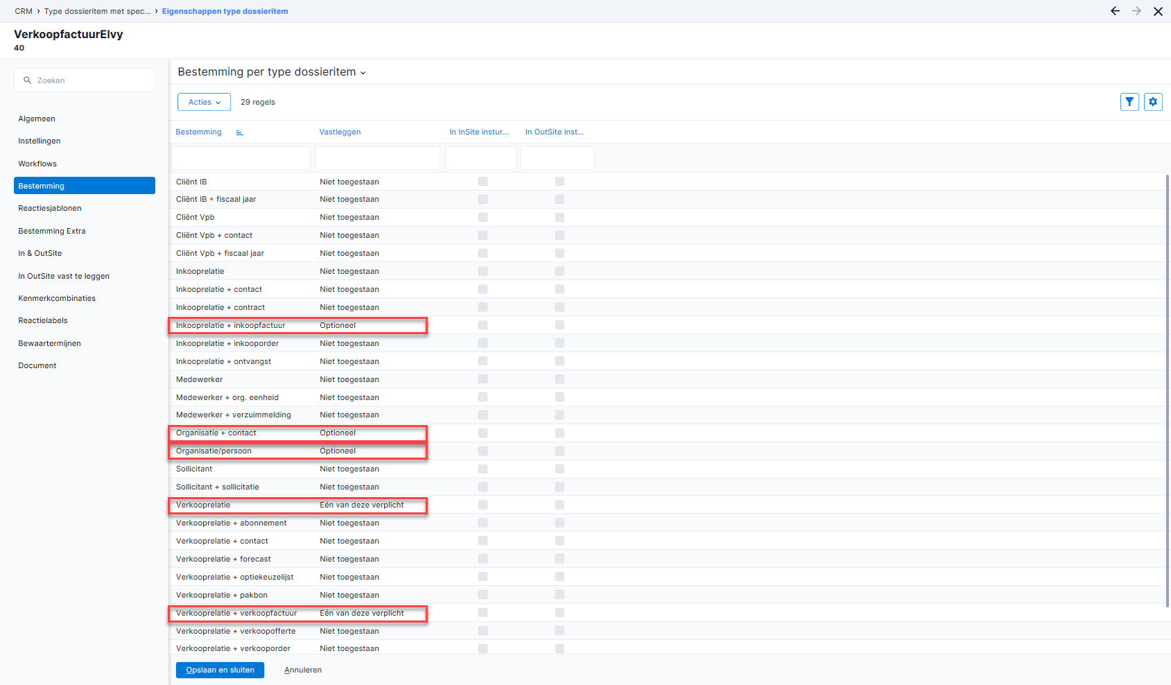Click the Annuleren link
This screenshot has width=1171, height=685.
303,670
